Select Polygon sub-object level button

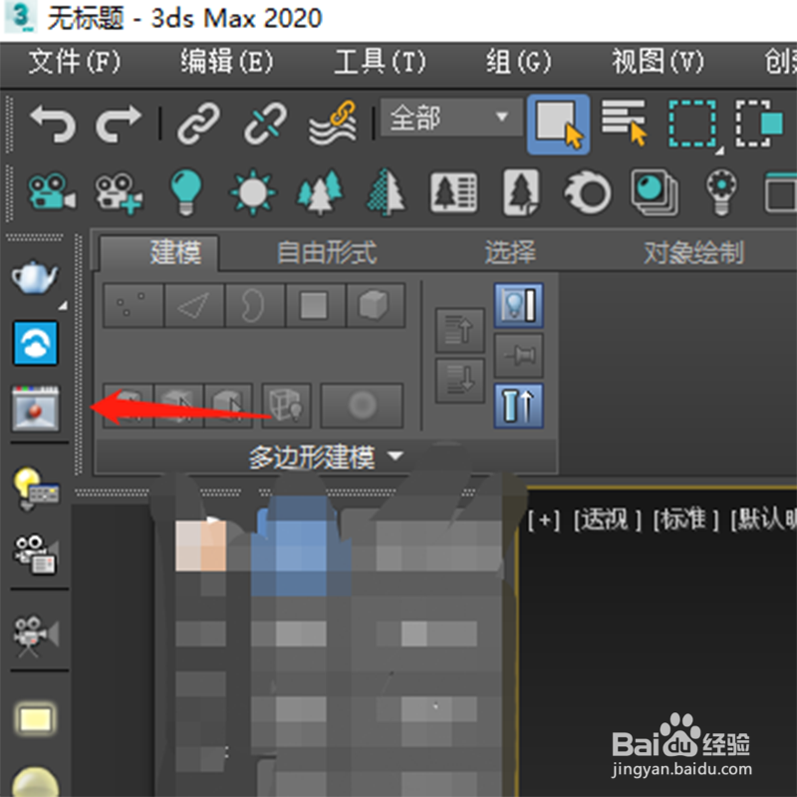315,306
